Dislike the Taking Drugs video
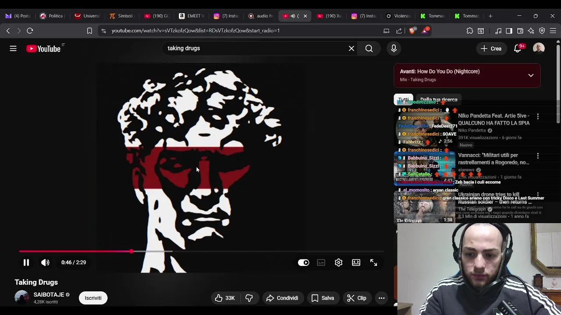The height and width of the screenshot is (315, 561). 249,298
